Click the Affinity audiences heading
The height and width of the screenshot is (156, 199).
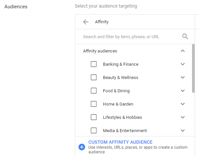(100, 51)
